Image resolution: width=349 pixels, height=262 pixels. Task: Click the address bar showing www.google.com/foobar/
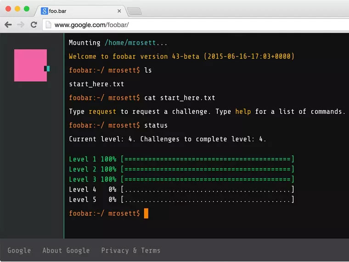click(x=184, y=25)
